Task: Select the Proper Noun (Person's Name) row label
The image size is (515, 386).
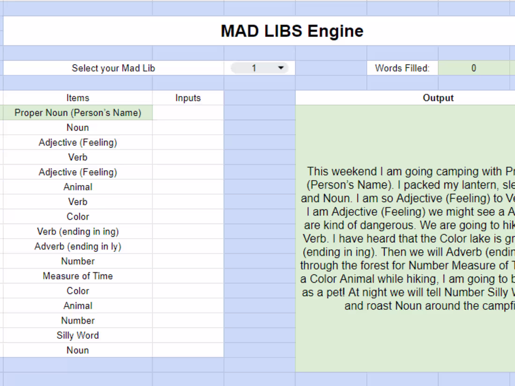Action: pyautogui.click(x=77, y=112)
